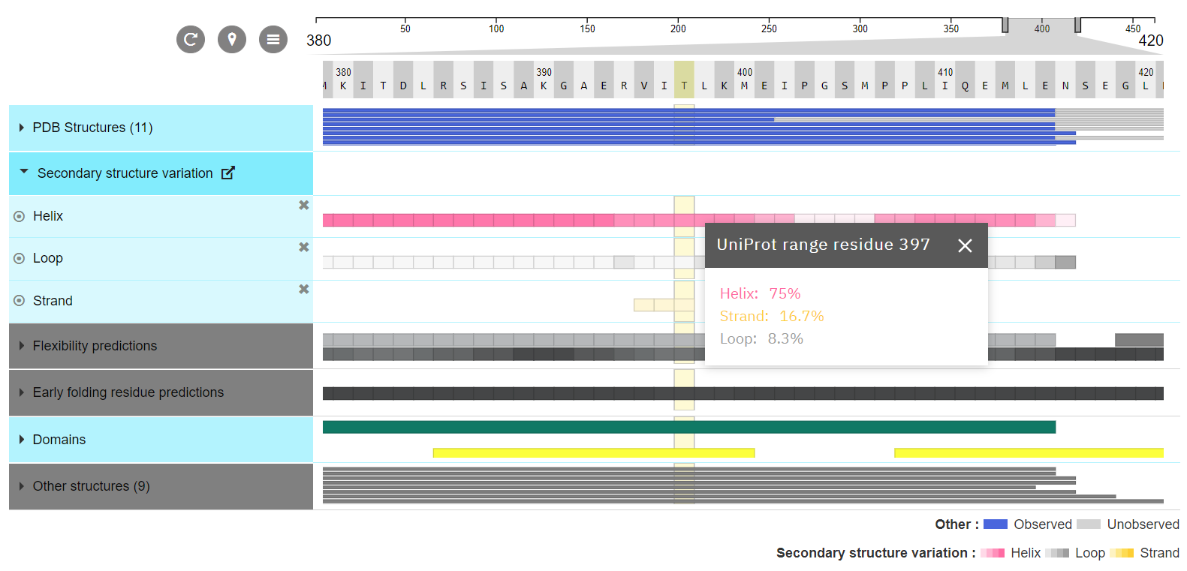
Task: Select highlighted residue T in sequence row
Action: coord(684,86)
